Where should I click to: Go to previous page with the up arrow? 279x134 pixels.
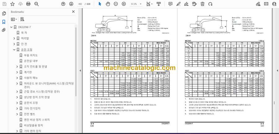[63, 4]
